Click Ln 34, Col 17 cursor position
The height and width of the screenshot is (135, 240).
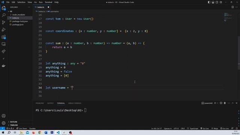coord(156,128)
